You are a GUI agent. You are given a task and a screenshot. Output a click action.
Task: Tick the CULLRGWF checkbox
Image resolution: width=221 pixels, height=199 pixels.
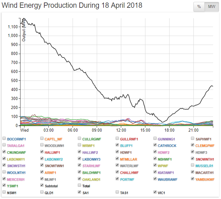[x=80, y=138]
